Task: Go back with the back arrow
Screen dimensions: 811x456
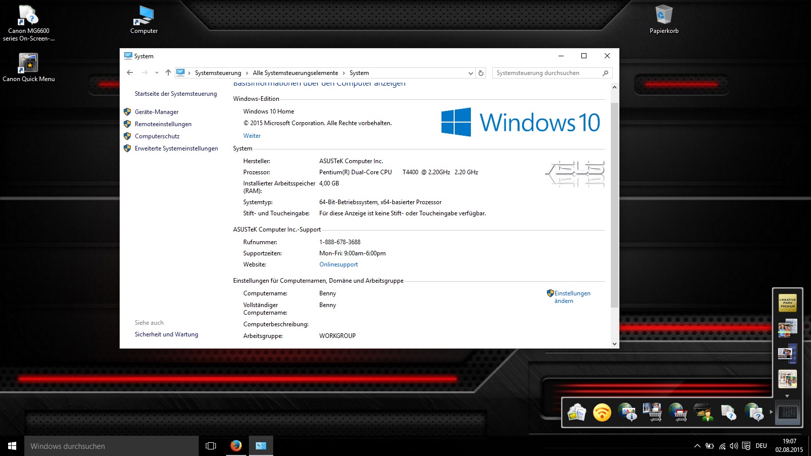Action: point(130,72)
